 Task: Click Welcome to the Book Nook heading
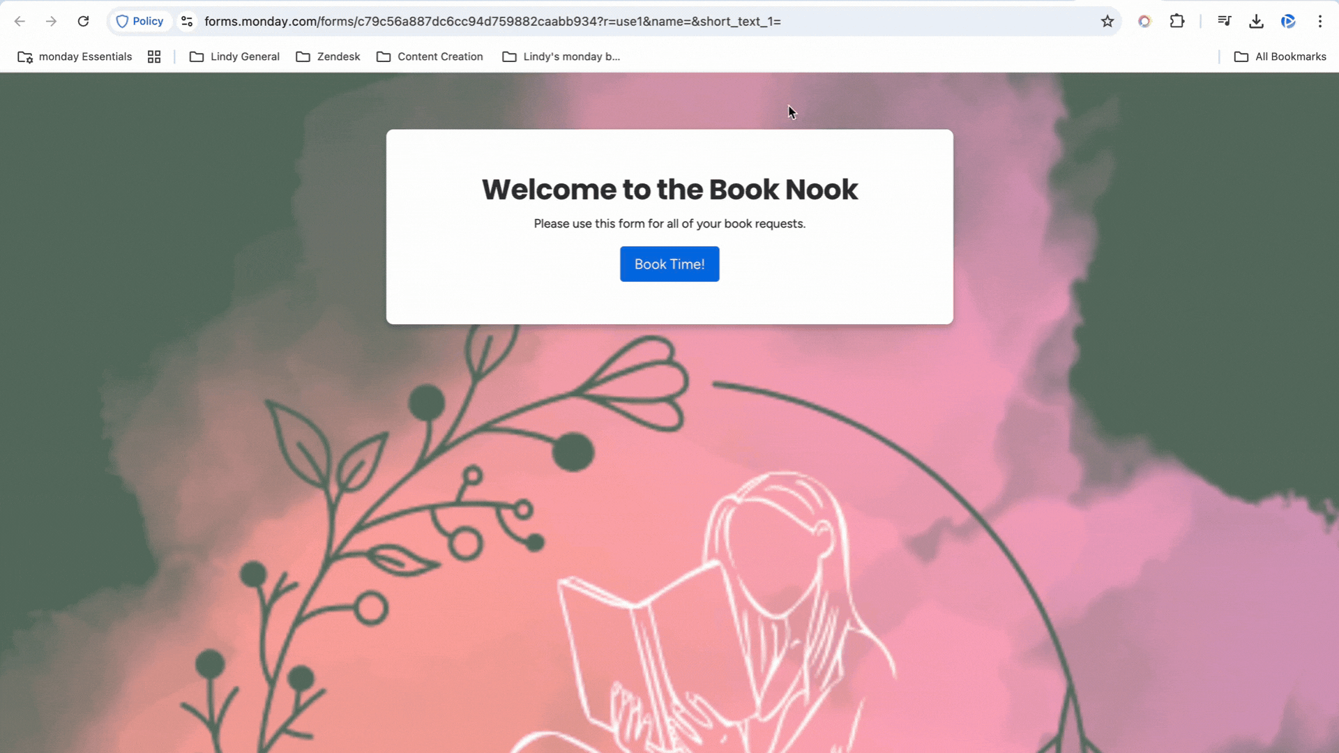(x=669, y=190)
